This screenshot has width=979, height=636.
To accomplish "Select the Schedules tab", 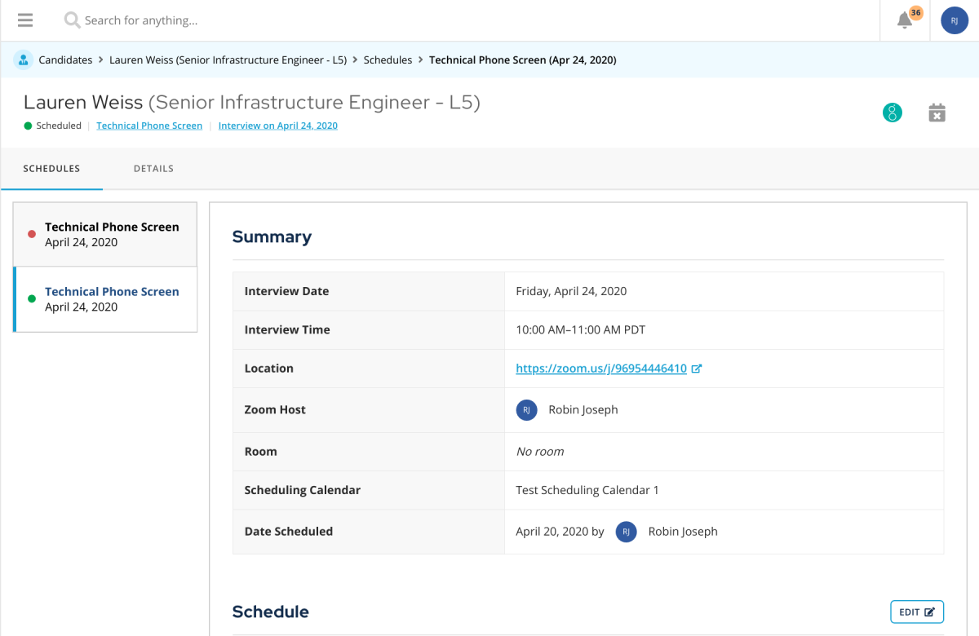I will click(x=51, y=169).
